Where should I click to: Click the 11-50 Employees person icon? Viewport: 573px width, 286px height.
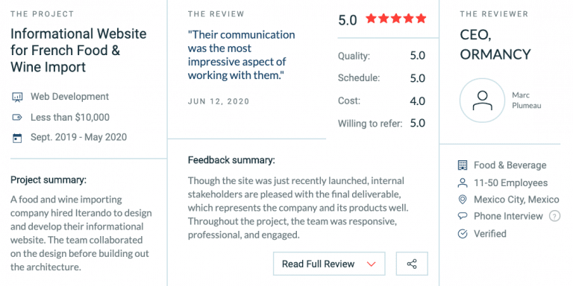pyautogui.click(x=463, y=182)
